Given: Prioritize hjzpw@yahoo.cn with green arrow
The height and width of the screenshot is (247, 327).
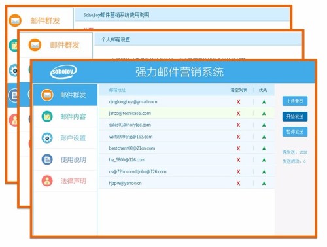Looking at the screenshot, I should pos(264,183).
